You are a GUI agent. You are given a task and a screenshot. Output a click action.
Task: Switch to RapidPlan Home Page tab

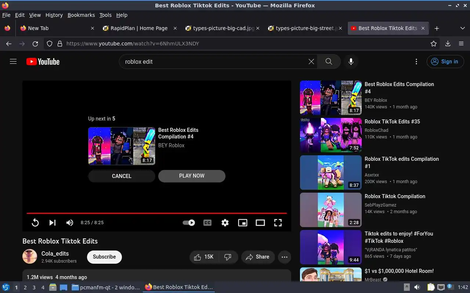(139, 28)
